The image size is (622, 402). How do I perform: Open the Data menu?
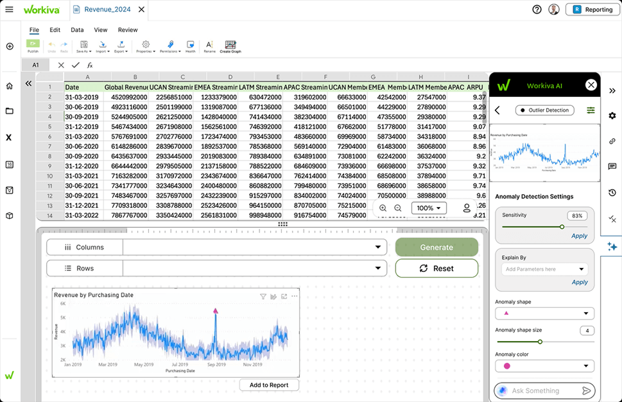[x=77, y=29]
